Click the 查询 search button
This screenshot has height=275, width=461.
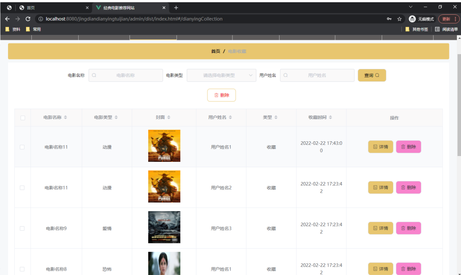point(372,75)
